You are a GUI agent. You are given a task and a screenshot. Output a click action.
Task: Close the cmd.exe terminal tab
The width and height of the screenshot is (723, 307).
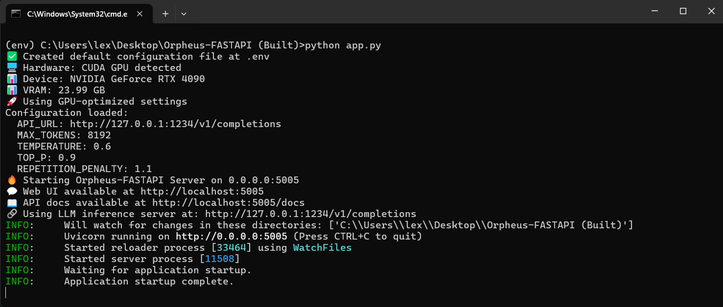pyautogui.click(x=140, y=14)
